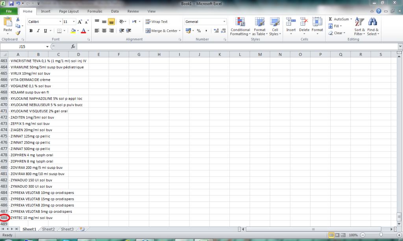Image resolution: width=403 pixels, height=241 pixels.
Task: Open the AutoSum dropdown arrow
Action: pyautogui.click(x=351, y=19)
